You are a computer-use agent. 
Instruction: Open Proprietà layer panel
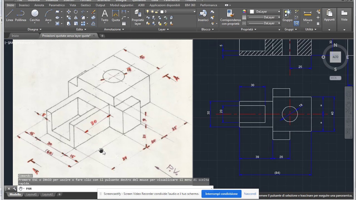click(x=138, y=17)
